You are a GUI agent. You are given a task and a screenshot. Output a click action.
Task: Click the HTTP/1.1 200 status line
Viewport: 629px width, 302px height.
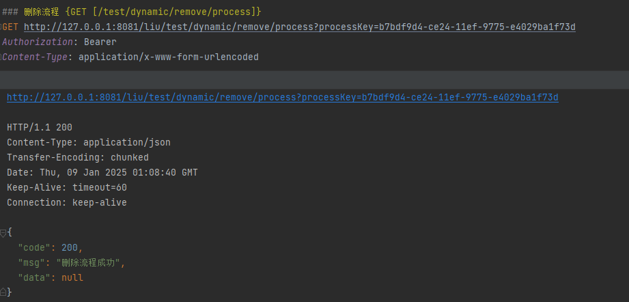click(40, 128)
